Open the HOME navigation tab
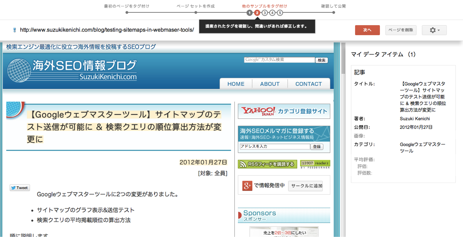463x237 pixels. point(236,84)
